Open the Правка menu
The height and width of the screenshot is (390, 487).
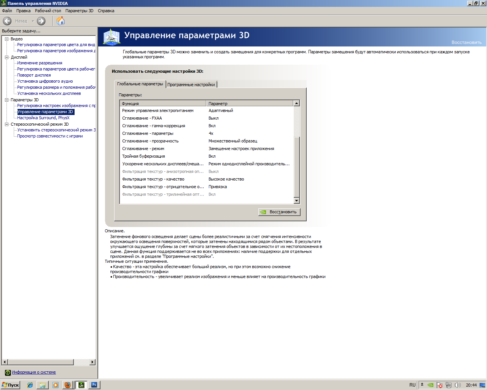pyautogui.click(x=23, y=11)
